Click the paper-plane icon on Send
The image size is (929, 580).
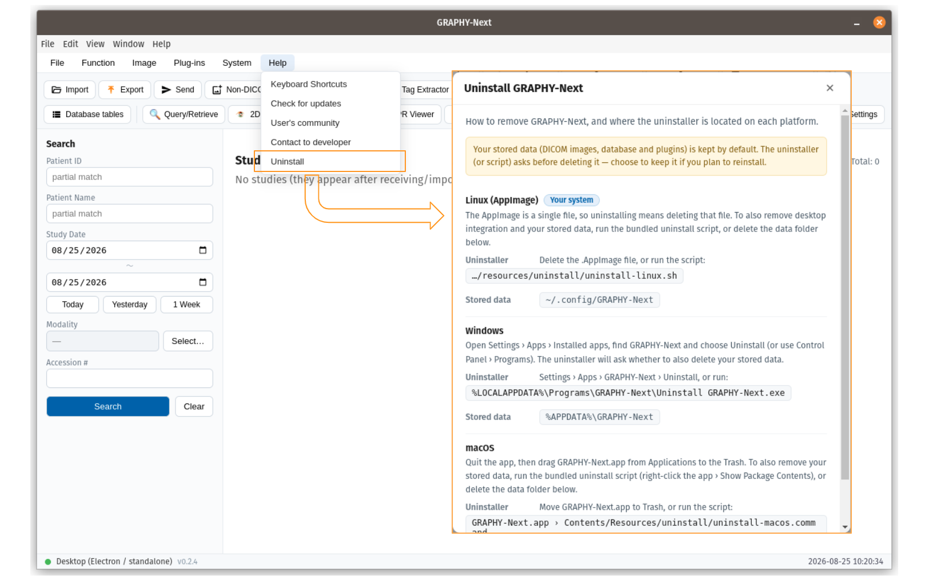click(166, 90)
